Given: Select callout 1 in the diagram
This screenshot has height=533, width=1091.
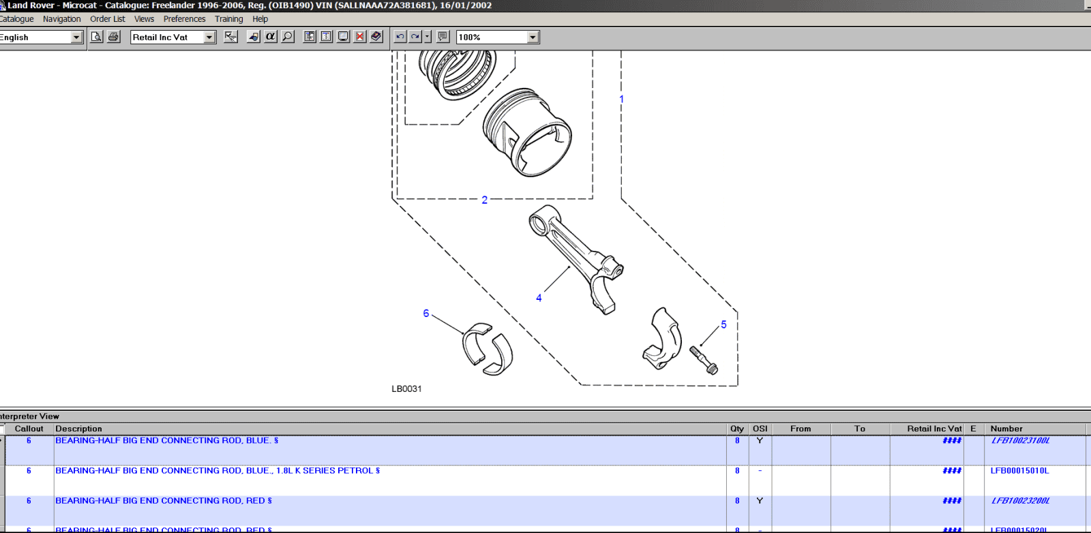Looking at the screenshot, I should pyautogui.click(x=621, y=100).
